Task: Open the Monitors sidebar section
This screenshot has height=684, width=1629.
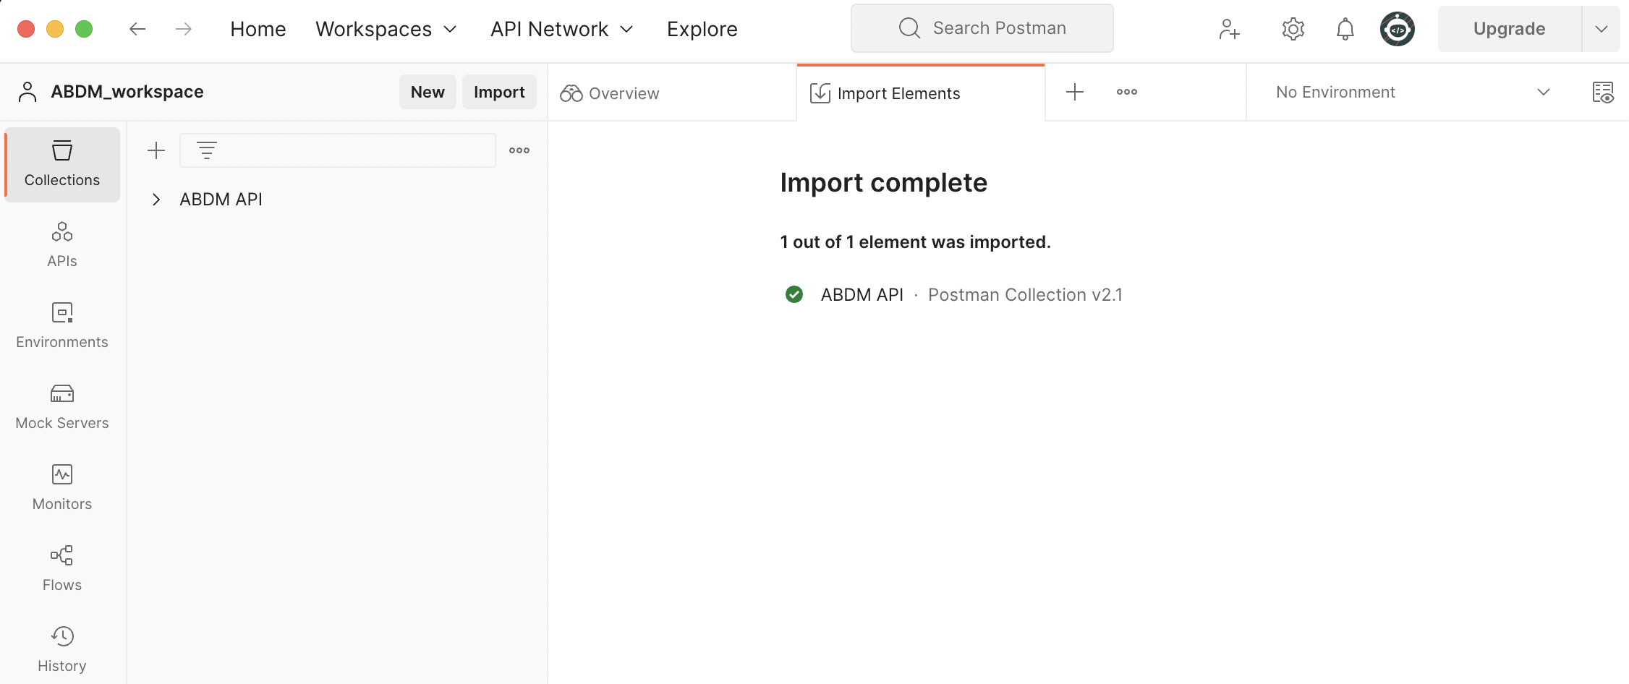Action: point(62,488)
